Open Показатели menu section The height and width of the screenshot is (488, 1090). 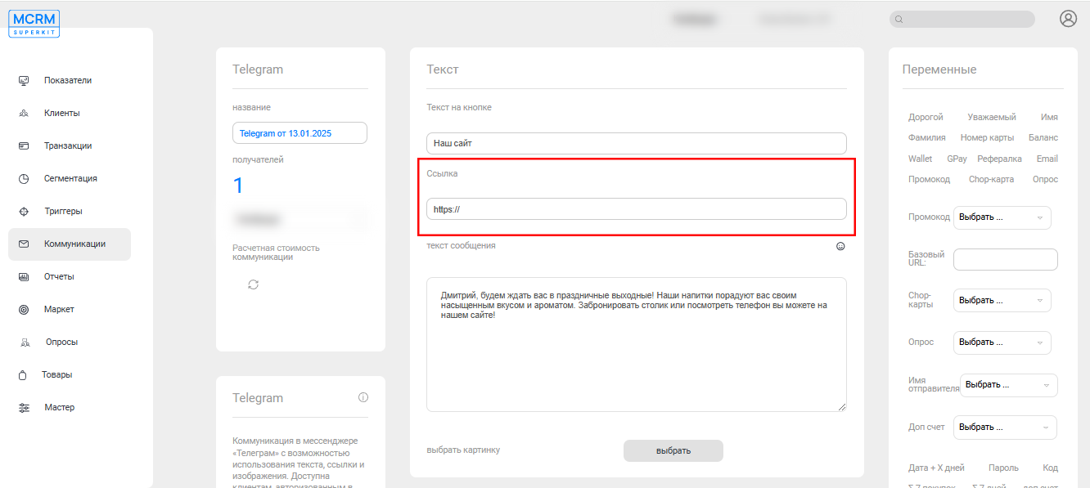coord(68,80)
